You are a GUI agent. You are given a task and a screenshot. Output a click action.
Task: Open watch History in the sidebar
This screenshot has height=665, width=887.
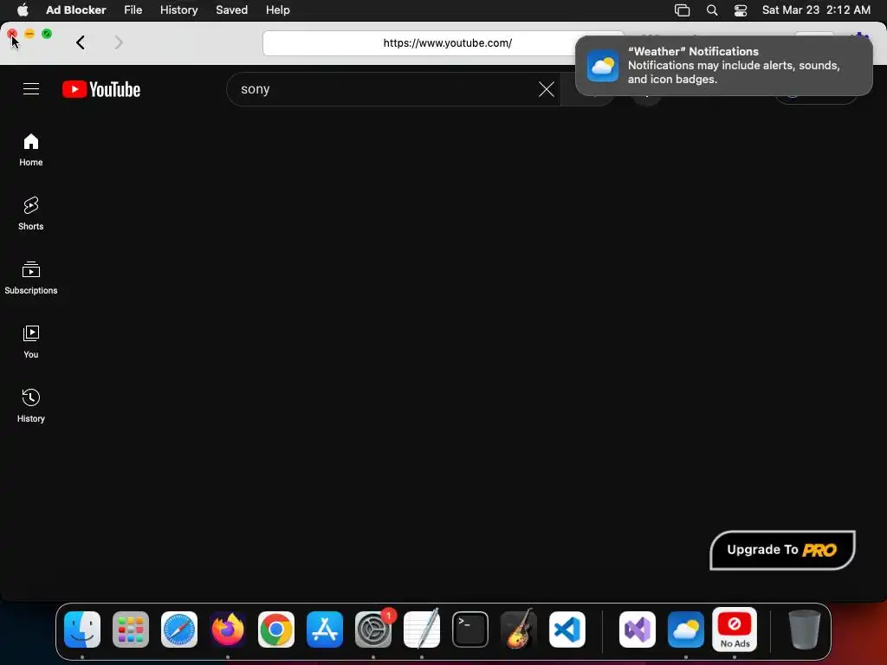pyautogui.click(x=31, y=405)
